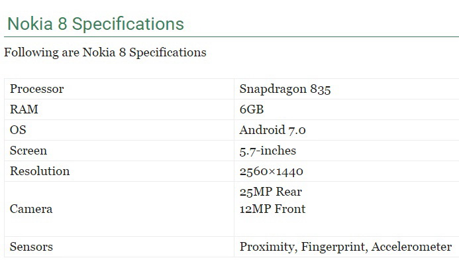Click the Resolution label cell

[x=119, y=171]
